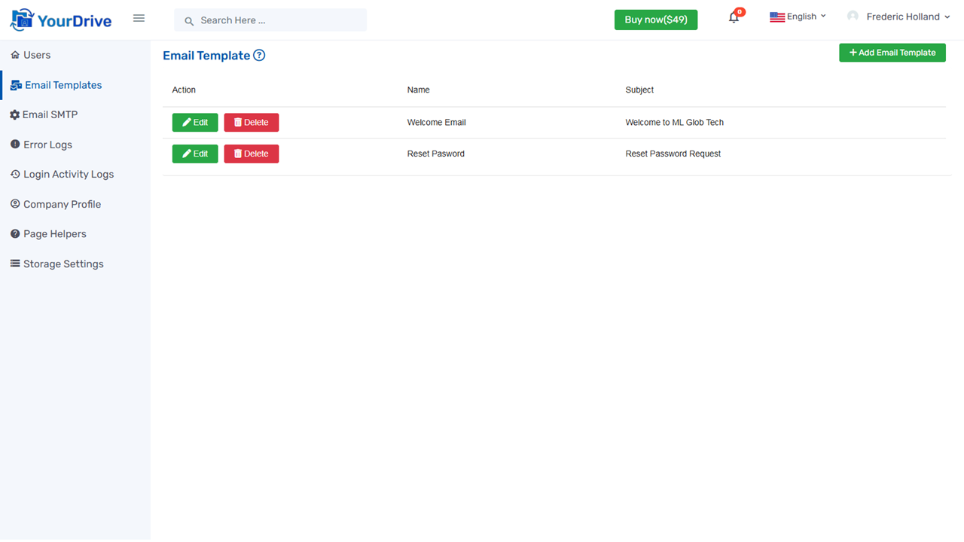
Task: Click the Email Template help circle icon
Action: point(259,55)
